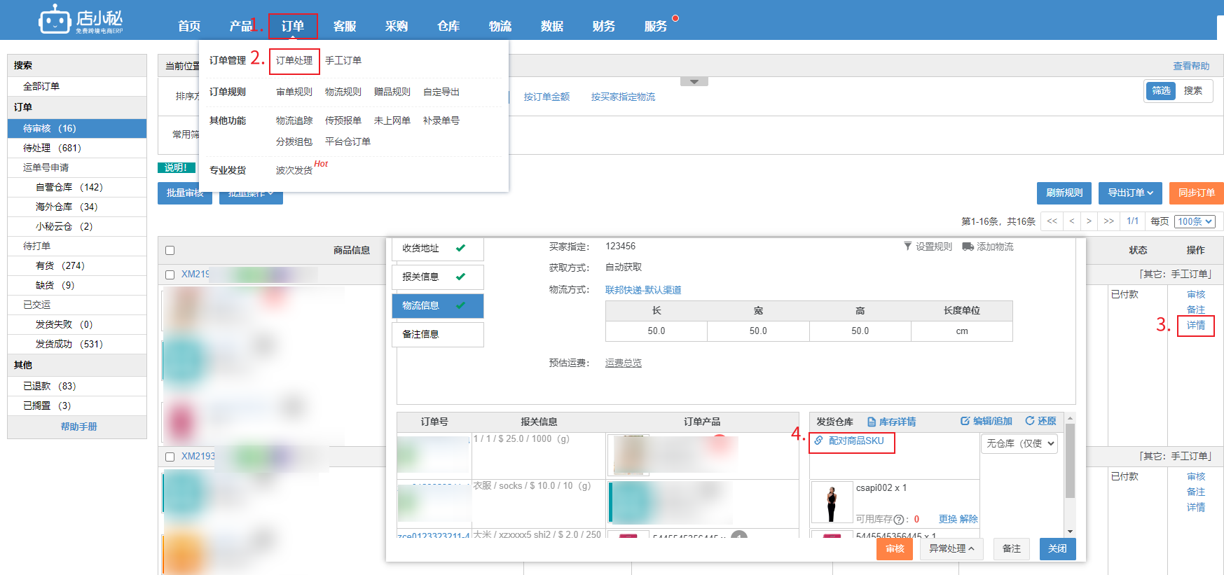Click the dialog vertical scrollbar thumb
1224x575 pixels.
tap(1070, 460)
